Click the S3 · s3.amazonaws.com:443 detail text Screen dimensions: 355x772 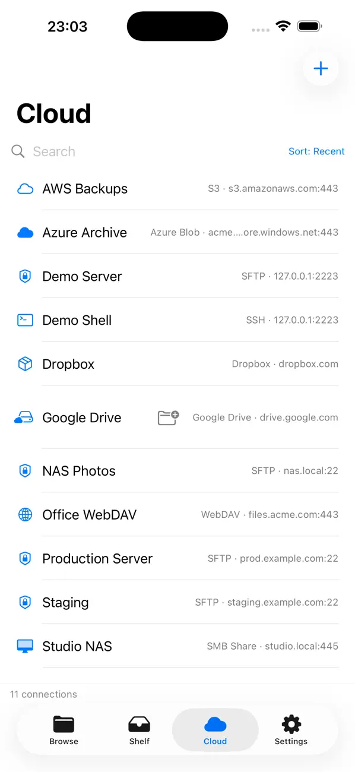tap(273, 189)
